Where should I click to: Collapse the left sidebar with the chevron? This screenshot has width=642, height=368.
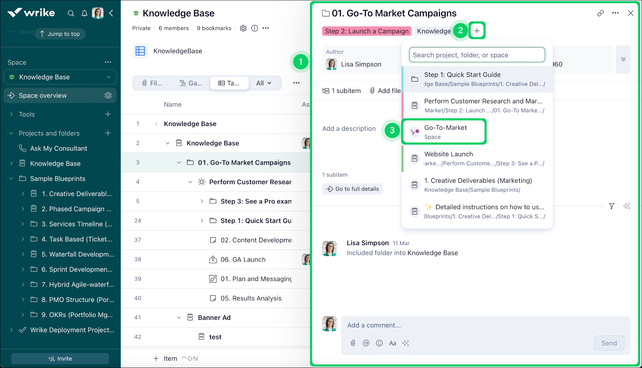point(112,13)
